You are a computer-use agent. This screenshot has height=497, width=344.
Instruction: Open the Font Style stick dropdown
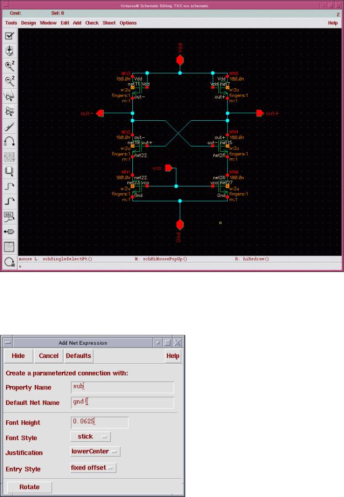click(90, 437)
